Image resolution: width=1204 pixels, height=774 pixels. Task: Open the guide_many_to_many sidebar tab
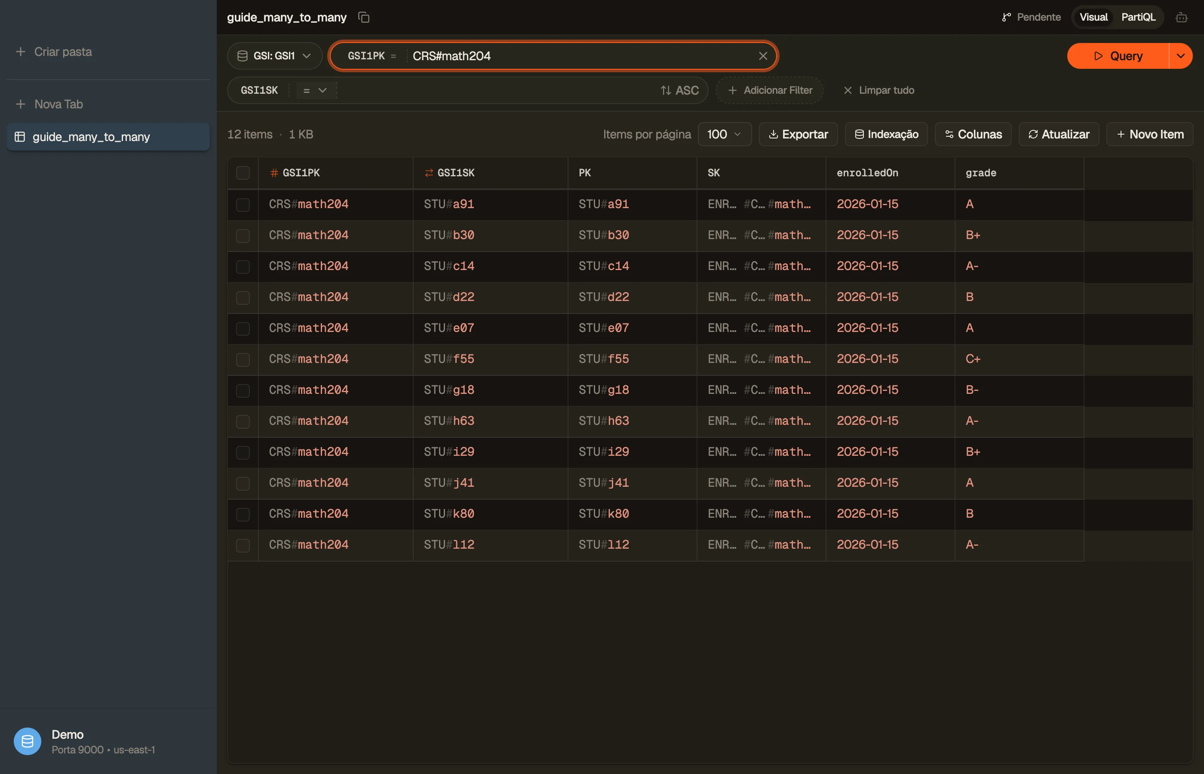coord(108,137)
